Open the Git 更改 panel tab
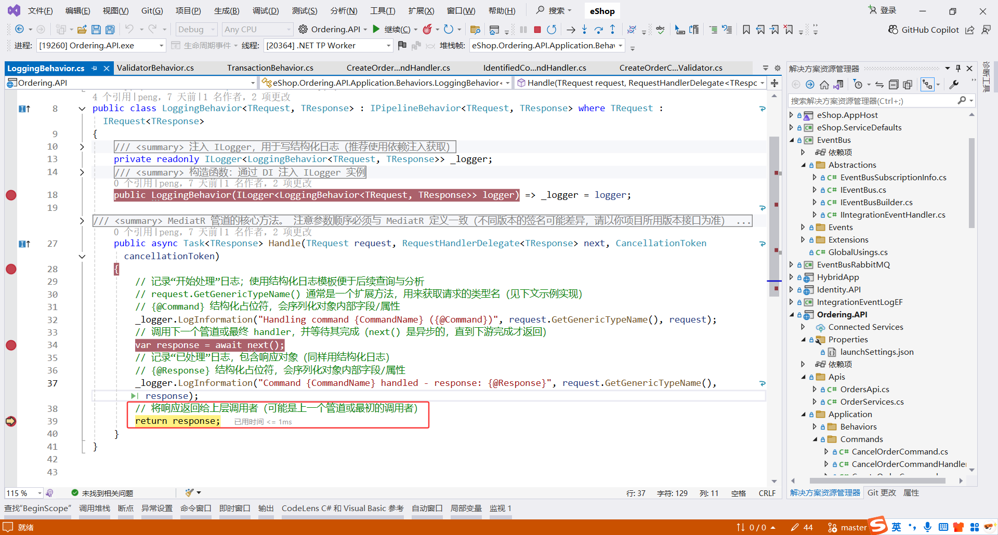This screenshot has width=998, height=535. pyautogui.click(x=882, y=492)
